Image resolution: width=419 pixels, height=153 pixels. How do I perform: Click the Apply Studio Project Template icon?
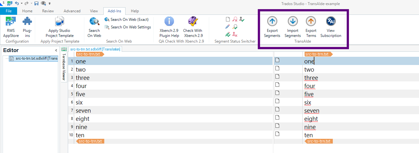coord(60,22)
